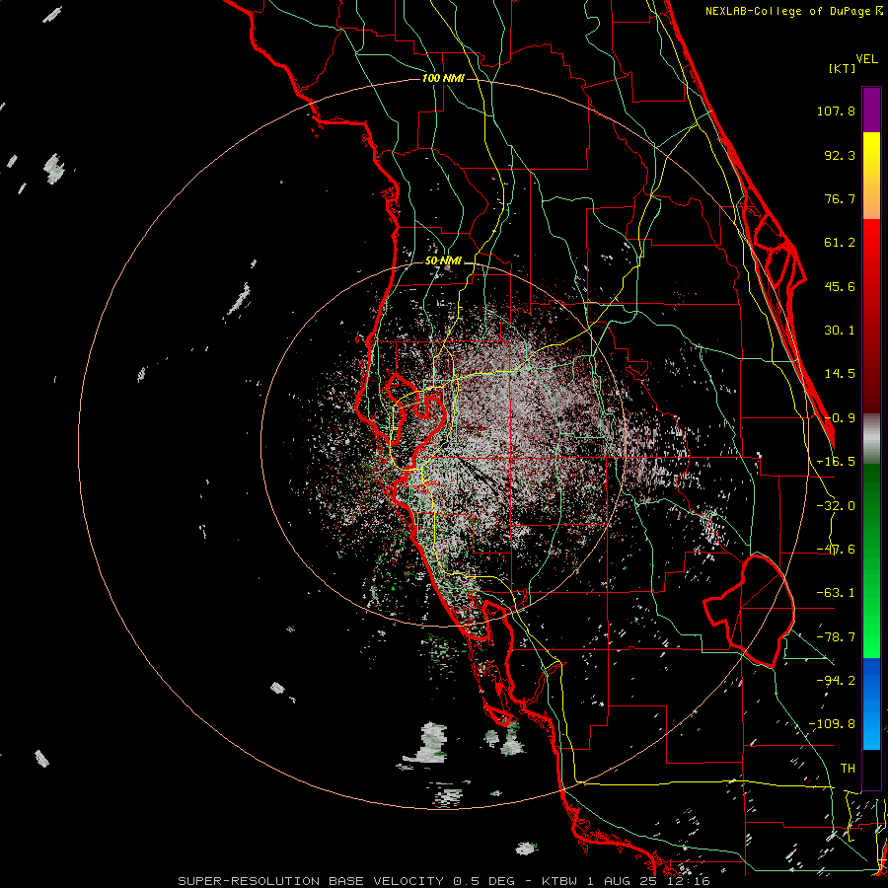Click the Super-Resolution Base Velocity caption text

click(443, 881)
